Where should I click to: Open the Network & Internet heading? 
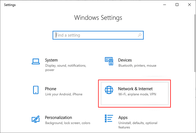click(x=135, y=89)
